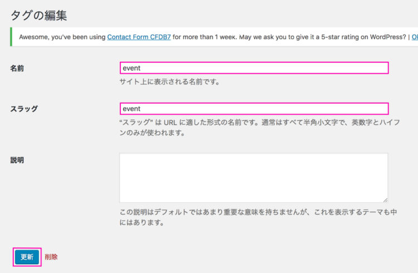Click the hint text below the description box
The height and width of the screenshot is (273, 418).
258,217
